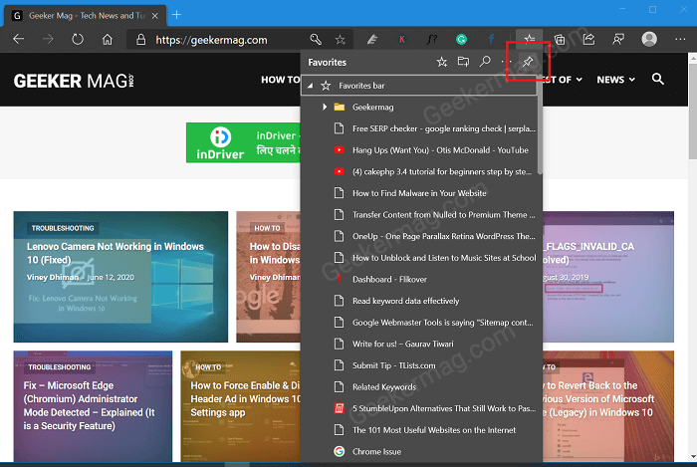This screenshot has height=467, width=697.
Task: Go to Home via house icon
Action: 108,40
